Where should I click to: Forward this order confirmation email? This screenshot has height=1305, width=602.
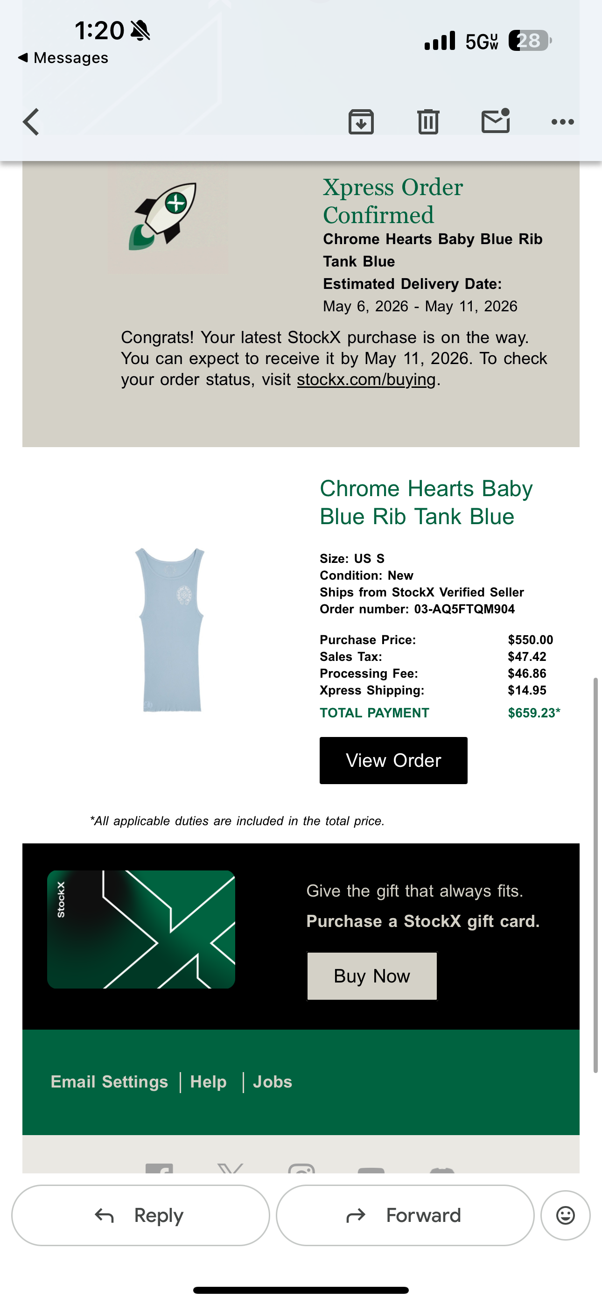(405, 1215)
